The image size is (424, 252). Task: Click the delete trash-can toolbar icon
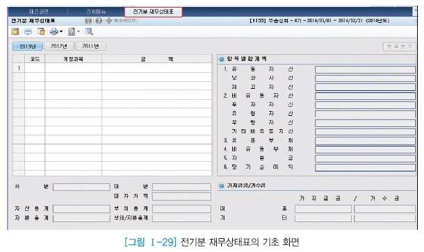point(41,31)
